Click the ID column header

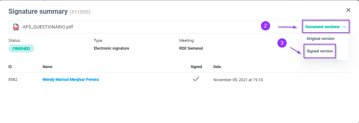pyautogui.click(x=10, y=67)
